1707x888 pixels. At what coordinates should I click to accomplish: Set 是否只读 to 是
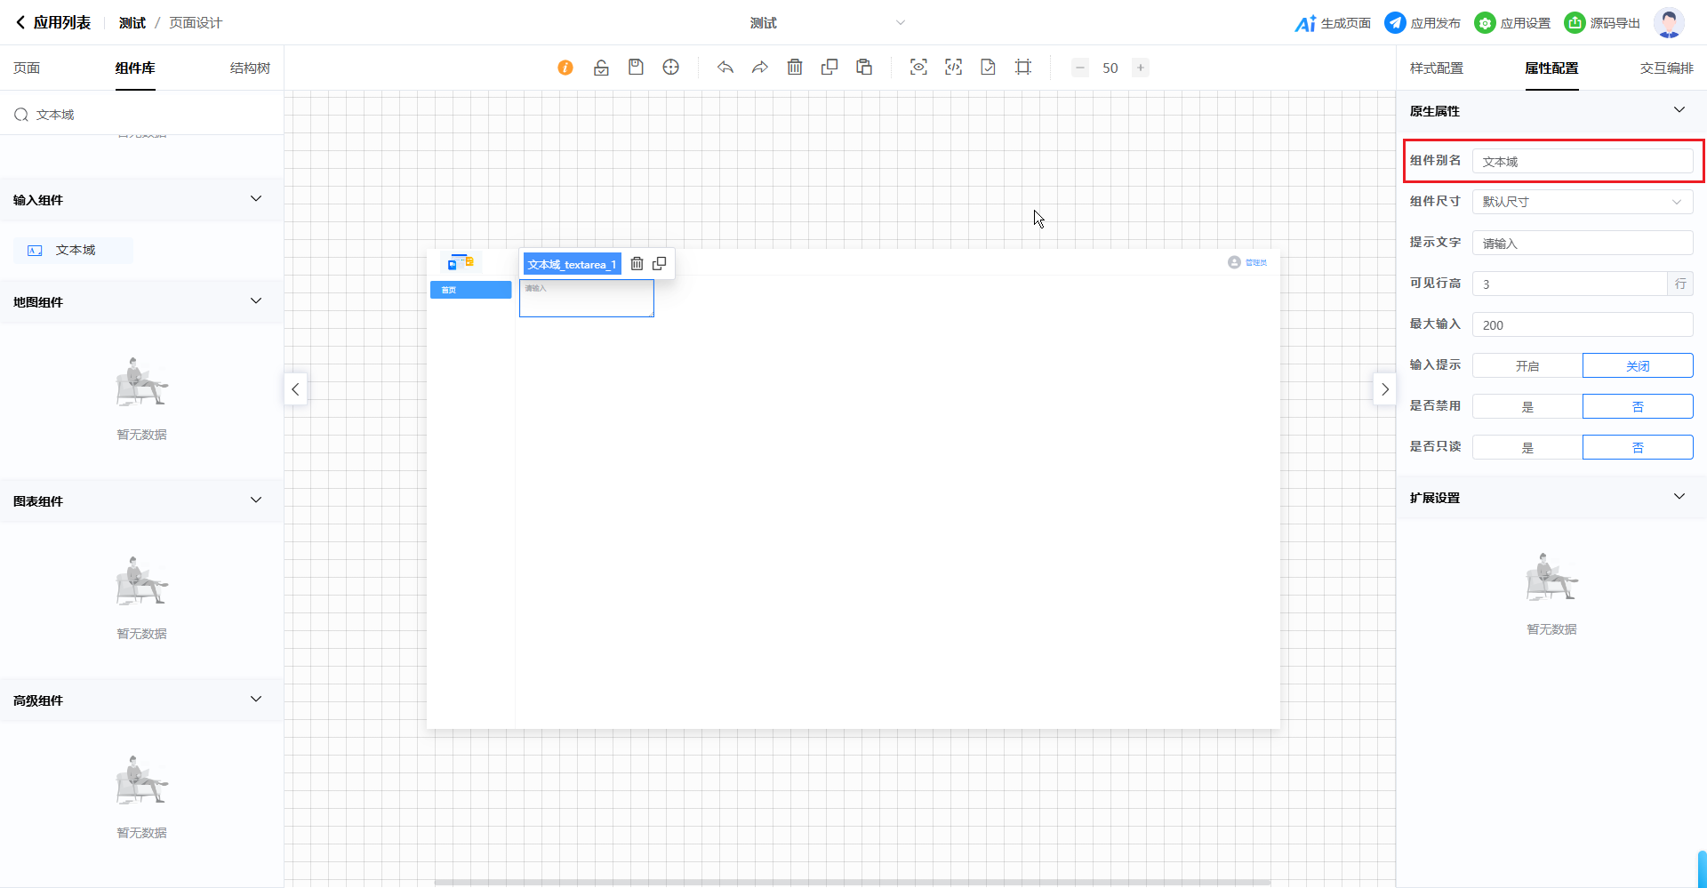coord(1527,448)
